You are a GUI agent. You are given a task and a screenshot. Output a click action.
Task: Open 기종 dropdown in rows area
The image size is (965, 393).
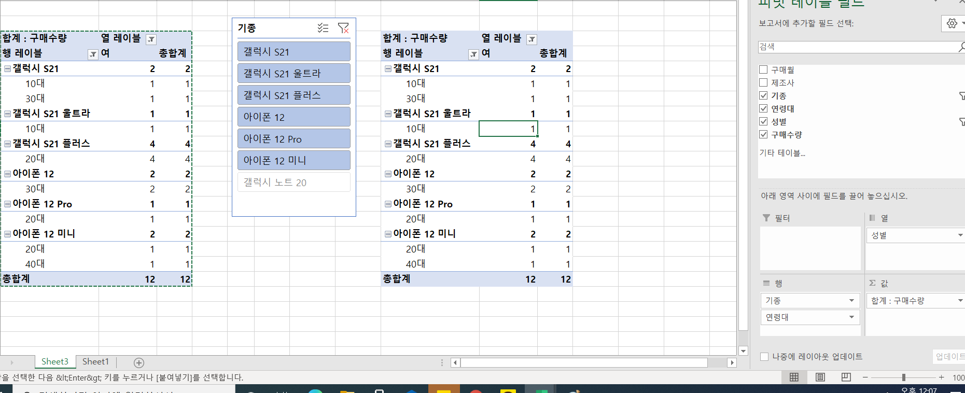851,301
